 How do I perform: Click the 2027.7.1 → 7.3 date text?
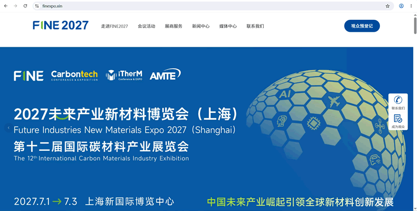pos(45,202)
